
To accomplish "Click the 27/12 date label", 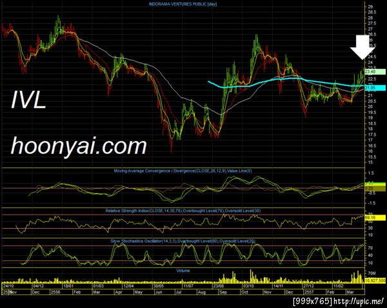I will pyautogui.click(x=308, y=286).
